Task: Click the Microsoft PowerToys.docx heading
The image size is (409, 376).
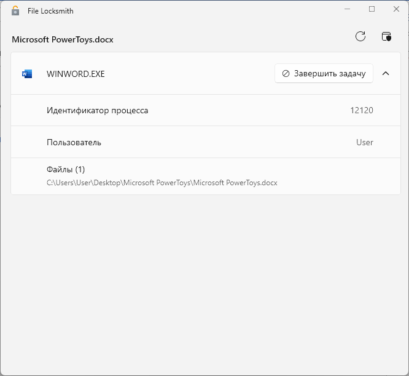Action: coord(63,39)
